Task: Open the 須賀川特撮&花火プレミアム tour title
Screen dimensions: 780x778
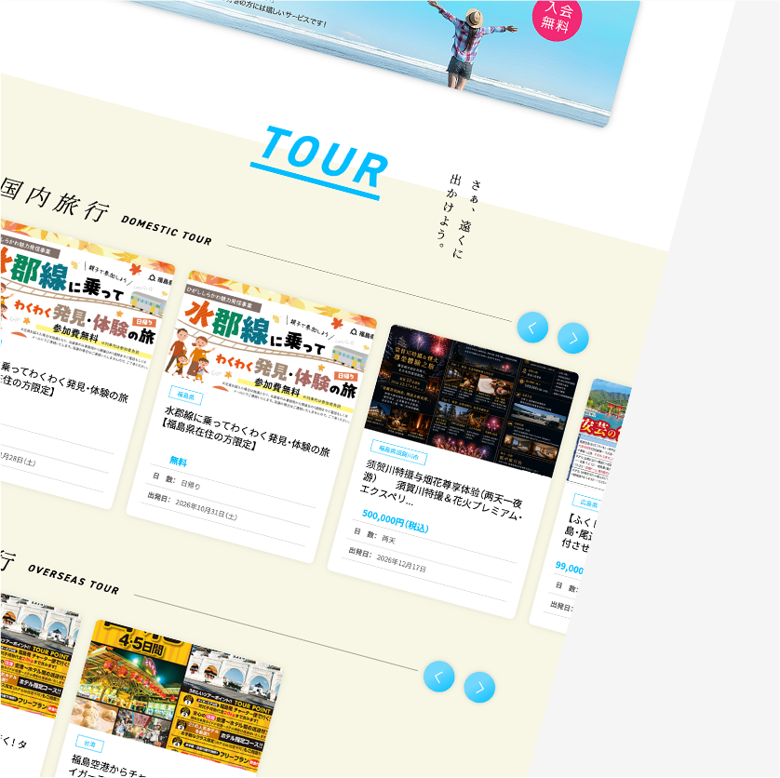Action: [440, 490]
